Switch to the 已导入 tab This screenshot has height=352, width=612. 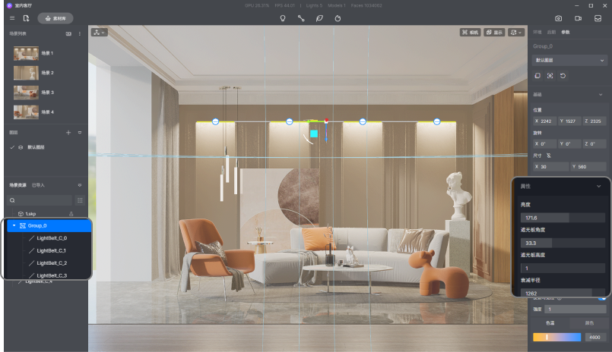point(38,185)
